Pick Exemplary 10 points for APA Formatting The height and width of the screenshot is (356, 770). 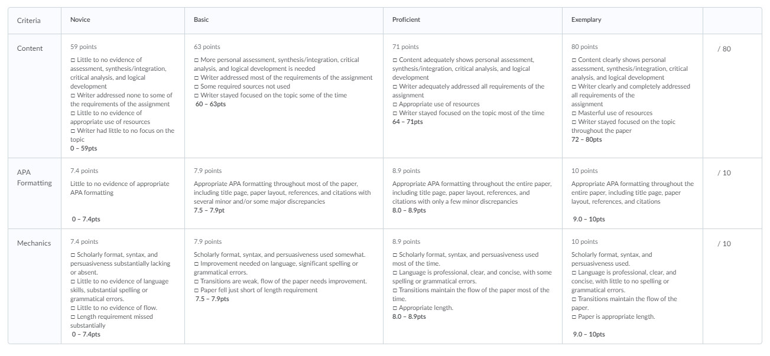[x=632, y=193]
